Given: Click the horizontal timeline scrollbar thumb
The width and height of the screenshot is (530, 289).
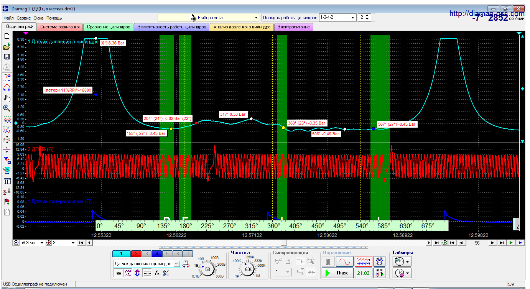Looking at the screenshot, I should tap(283, 243).
